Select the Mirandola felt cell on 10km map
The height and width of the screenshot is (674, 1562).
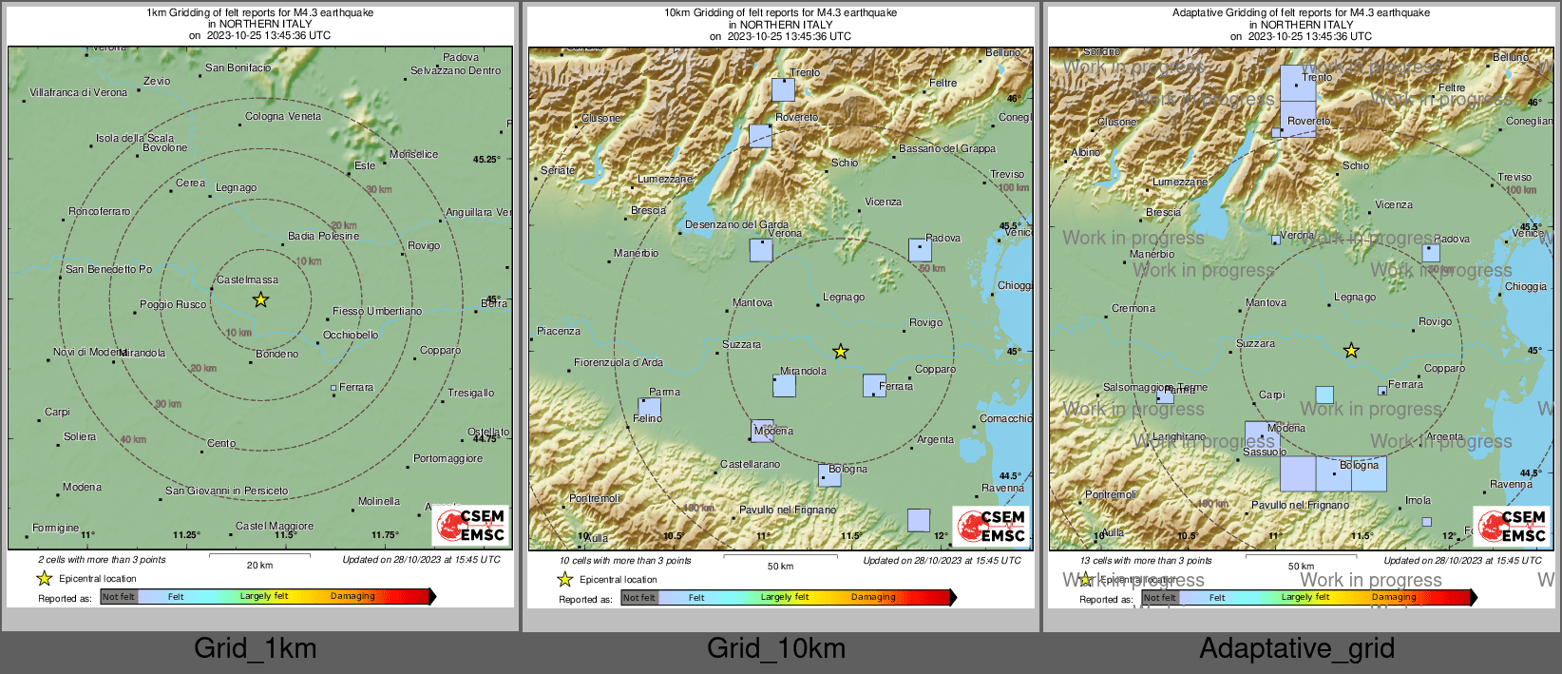point(784,385)
